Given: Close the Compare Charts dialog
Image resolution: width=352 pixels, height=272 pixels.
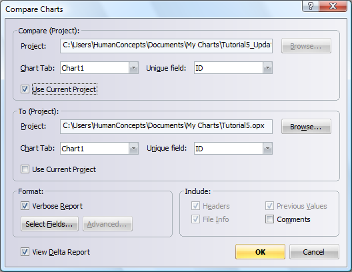Looking at the screenshot, I should (333, 6).
